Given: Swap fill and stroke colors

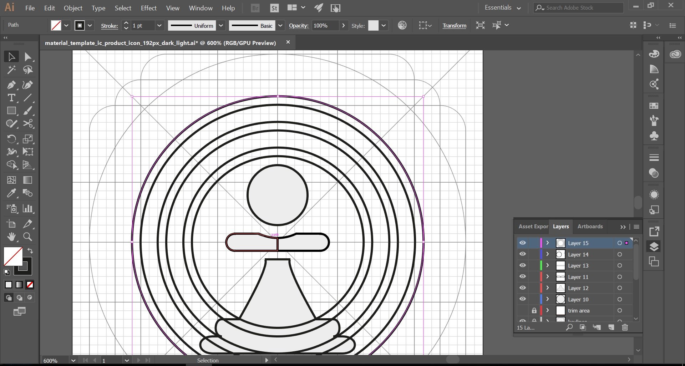Looking at the screenshot, I should (30, 251).
